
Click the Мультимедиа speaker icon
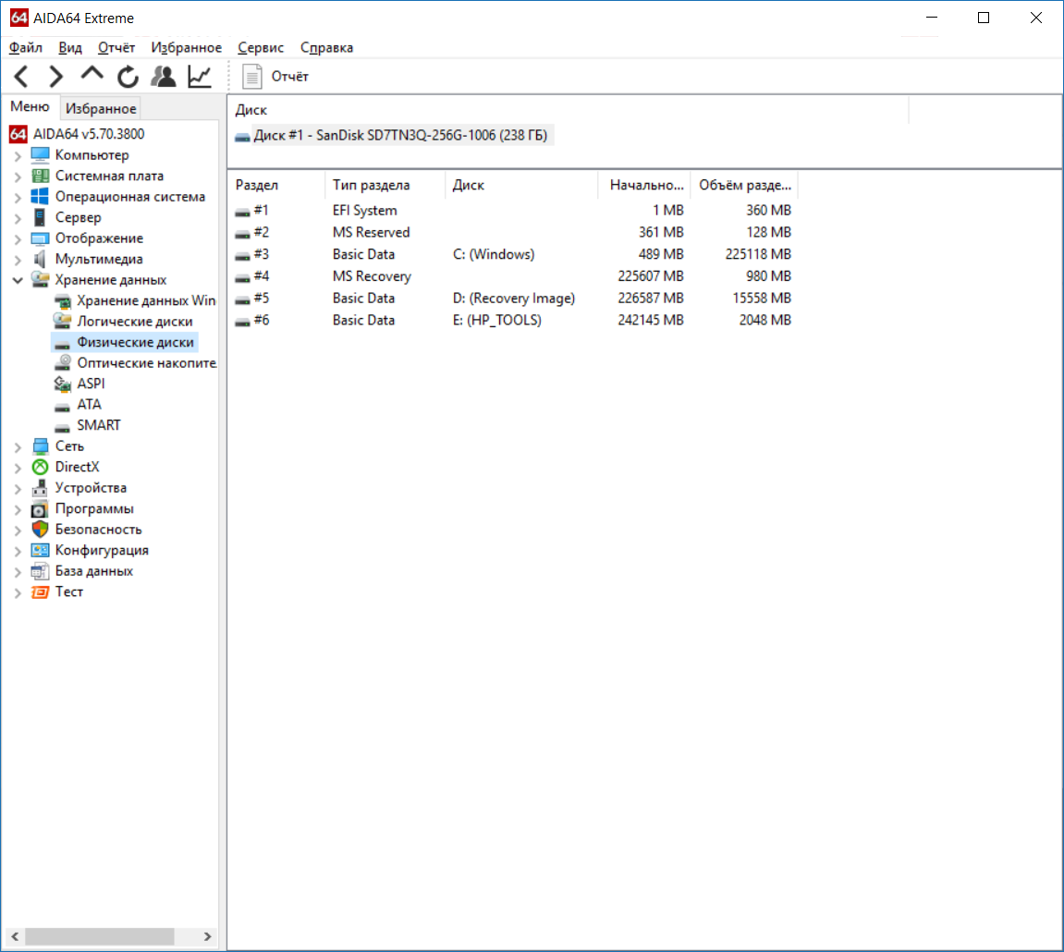[40, 259]
